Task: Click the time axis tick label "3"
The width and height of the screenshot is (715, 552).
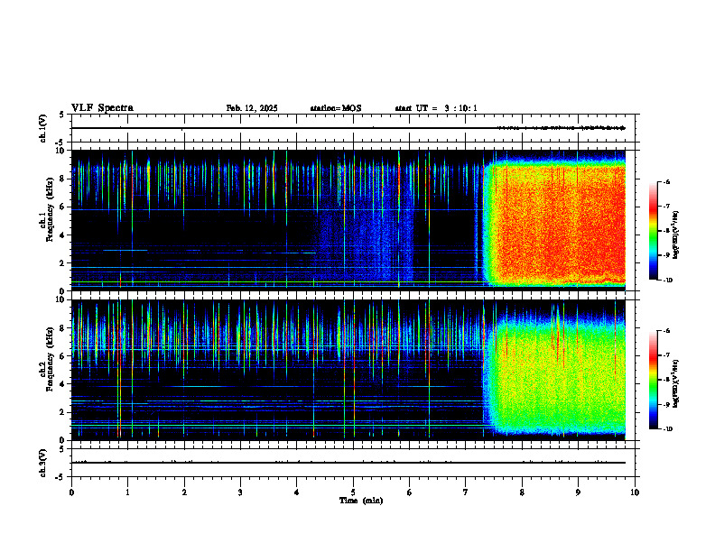Action: (240, 492)
